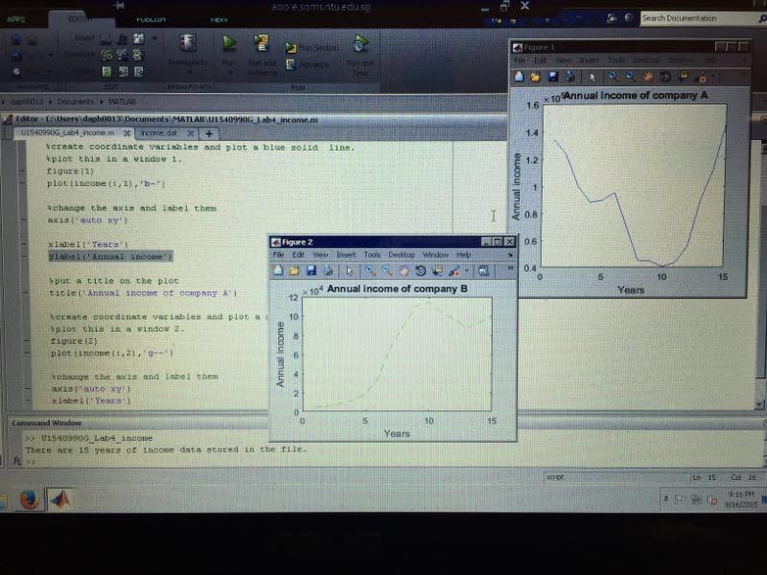767x575 pixels.
Task: Switch to the APPS ribbon tab
Action: click(16, 19)
